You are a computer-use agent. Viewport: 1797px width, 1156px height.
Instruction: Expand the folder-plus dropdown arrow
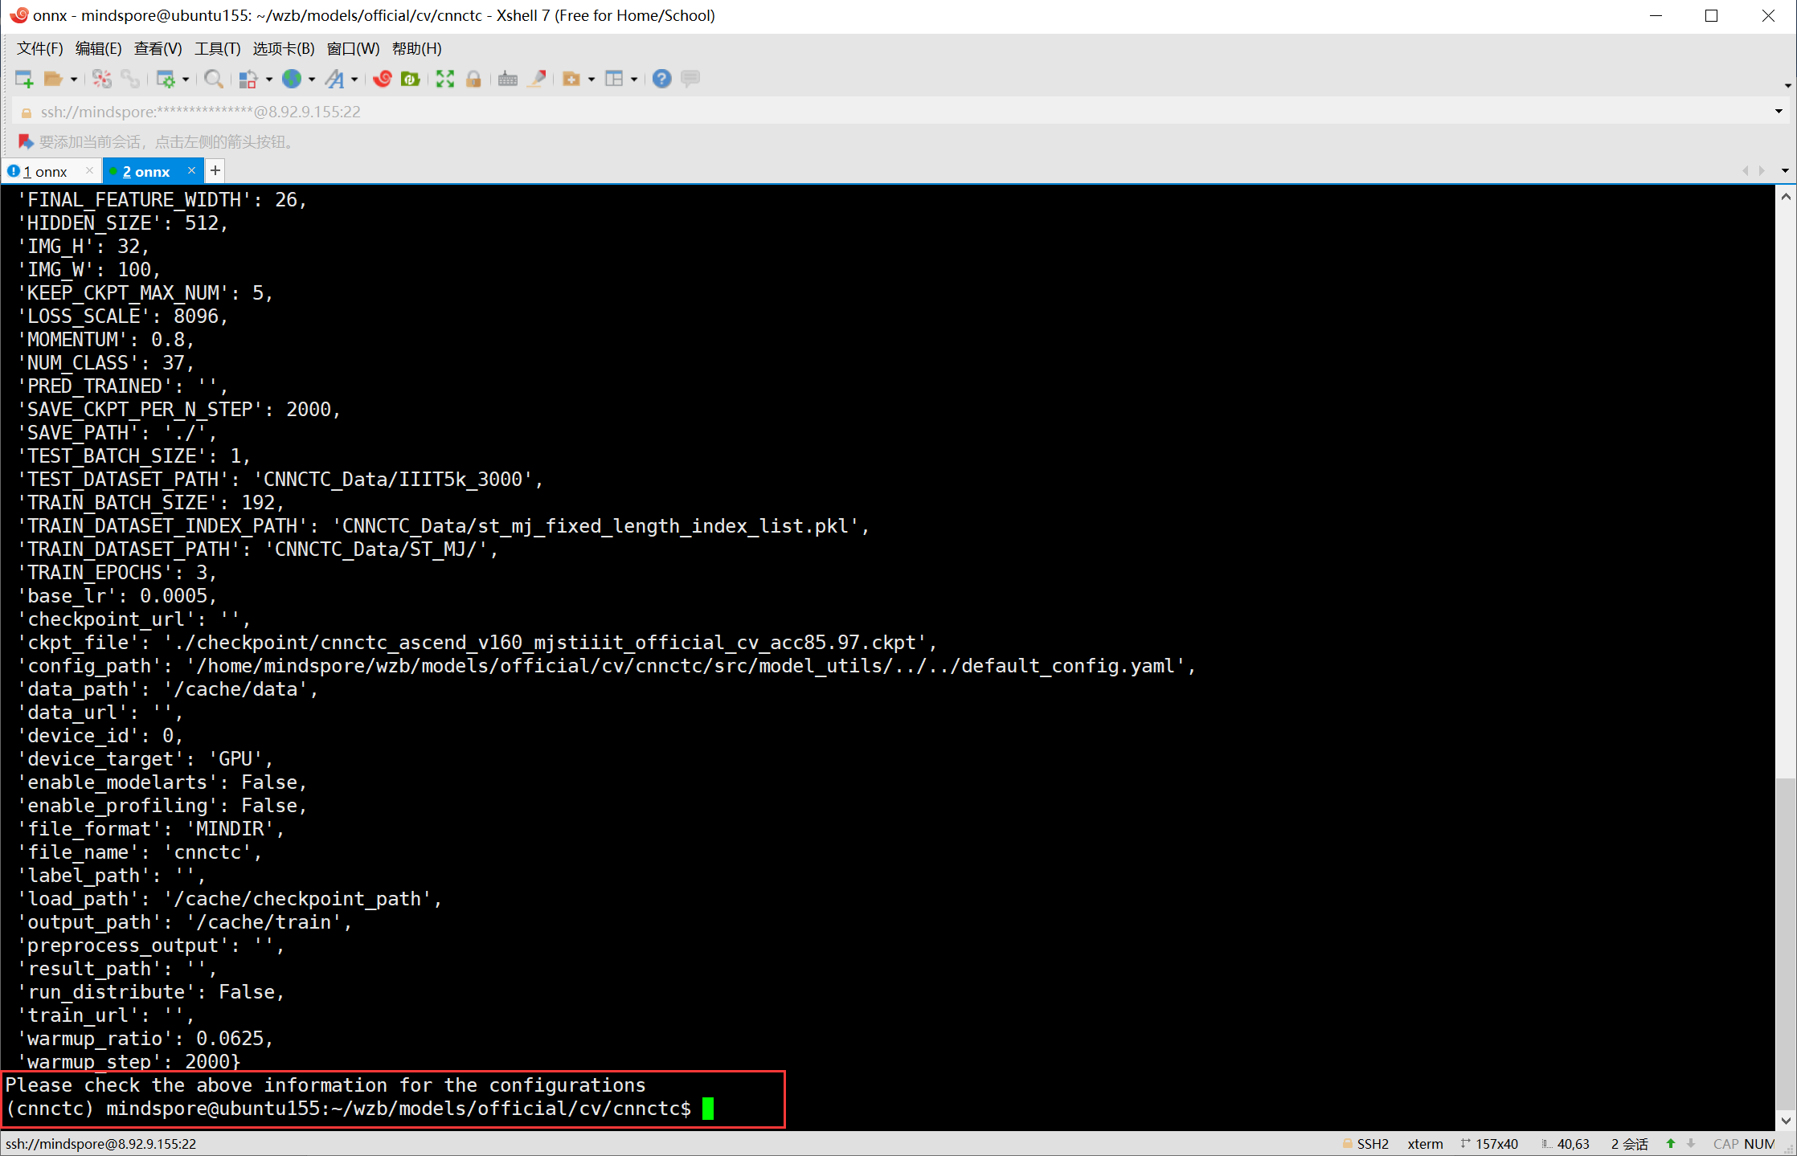(591, 79)
